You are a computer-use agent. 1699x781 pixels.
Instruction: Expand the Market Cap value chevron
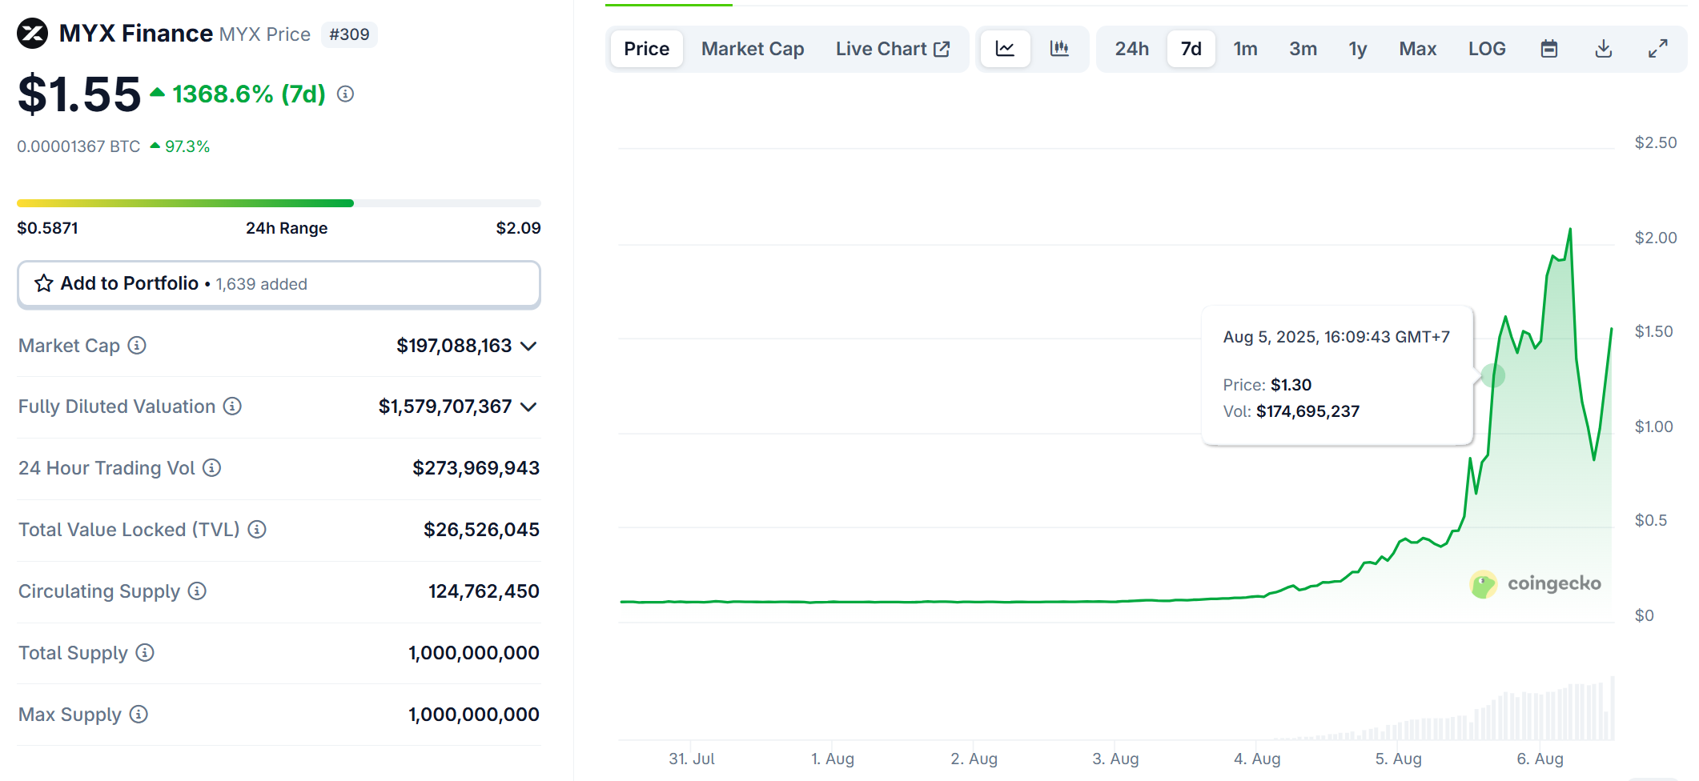pyautogui.click(x=528, y=346)
